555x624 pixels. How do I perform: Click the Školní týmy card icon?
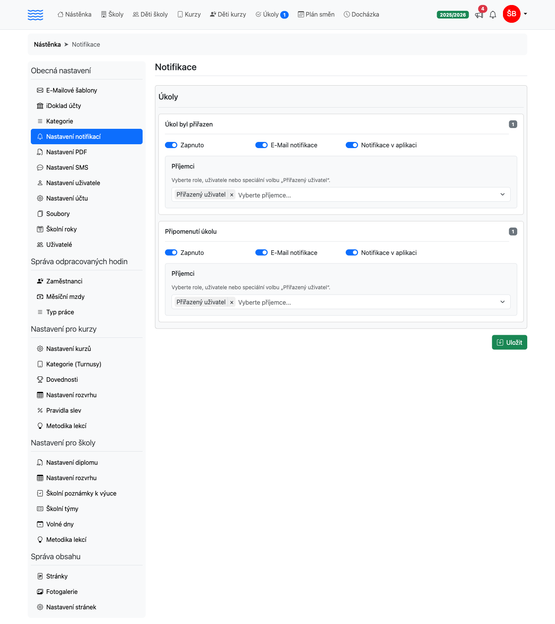[40, 509]
